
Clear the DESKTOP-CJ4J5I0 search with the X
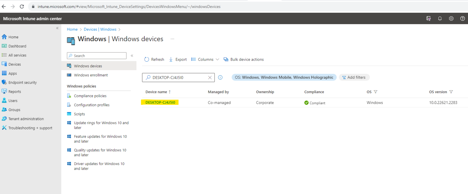click(210, 77)
